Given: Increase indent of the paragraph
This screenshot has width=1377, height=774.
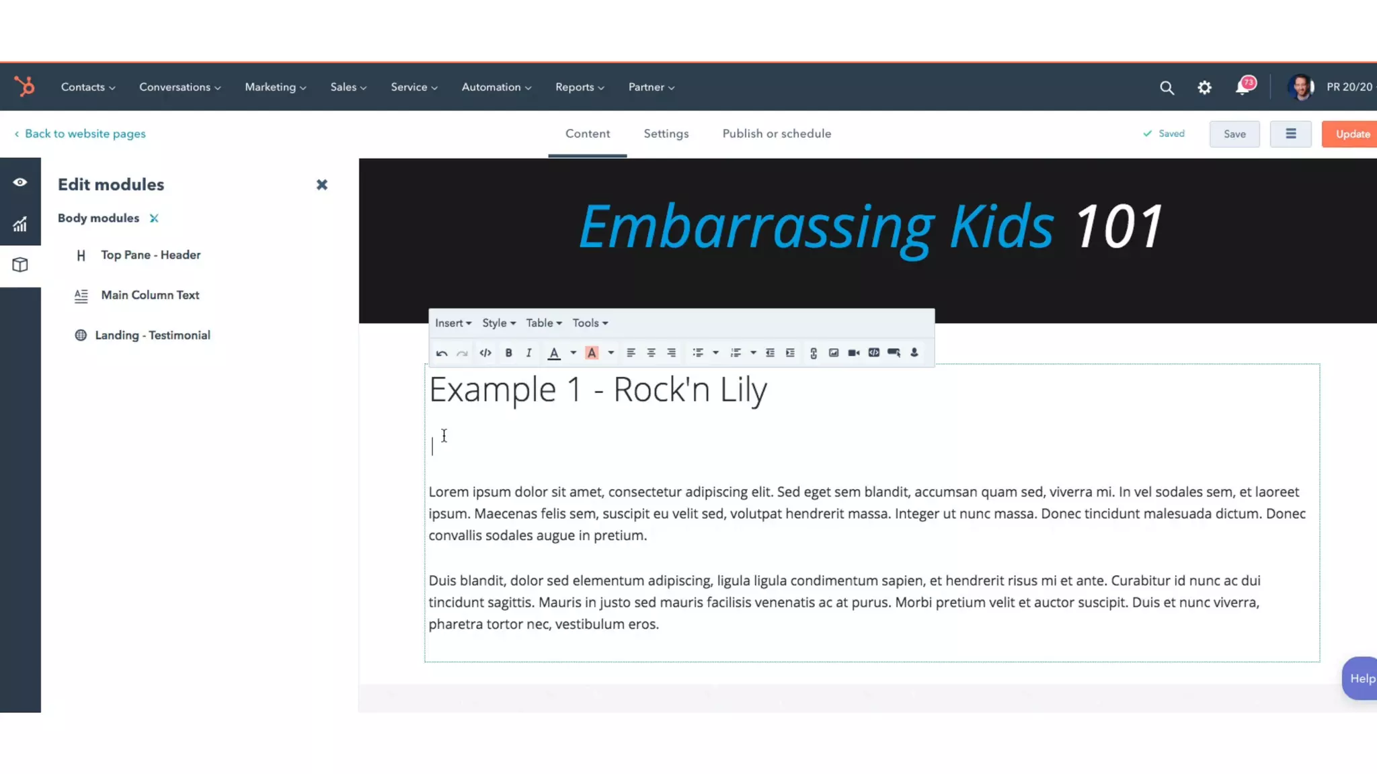Looking at the screenshot, I should point(790,353).
